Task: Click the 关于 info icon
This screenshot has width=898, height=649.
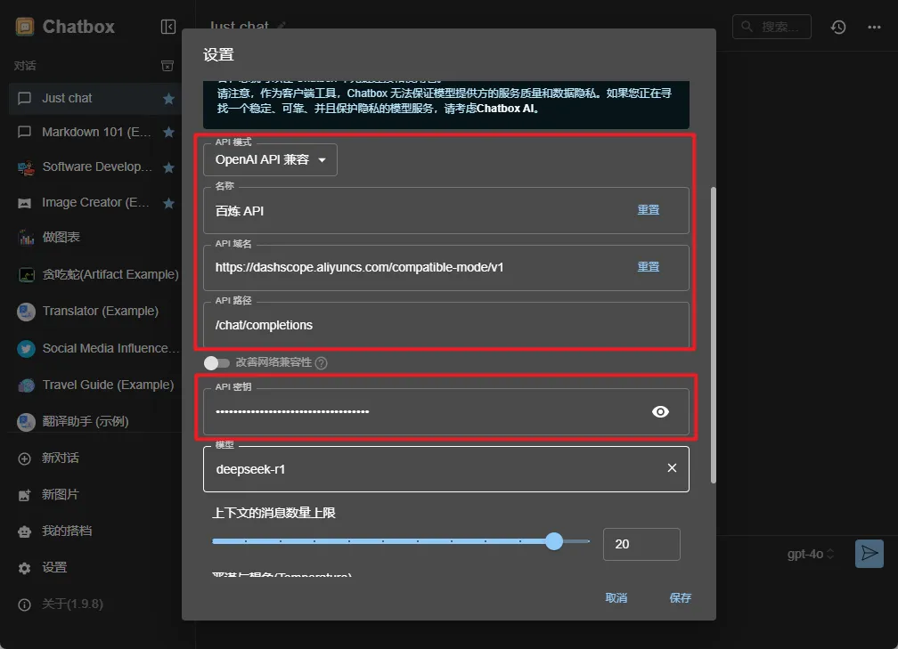Action: (x=24, y=604)
